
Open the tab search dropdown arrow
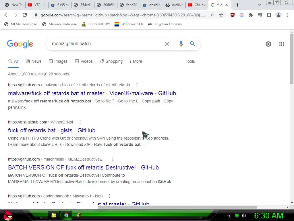(260, 5)
